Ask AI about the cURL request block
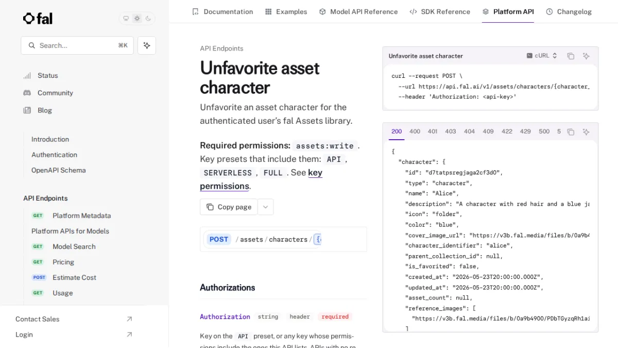Image resolution: width=618 pixels, height=348 pixels. coord(586,56)
